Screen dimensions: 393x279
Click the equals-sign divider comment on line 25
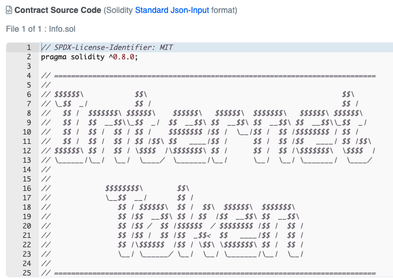(x=209, y=273)
